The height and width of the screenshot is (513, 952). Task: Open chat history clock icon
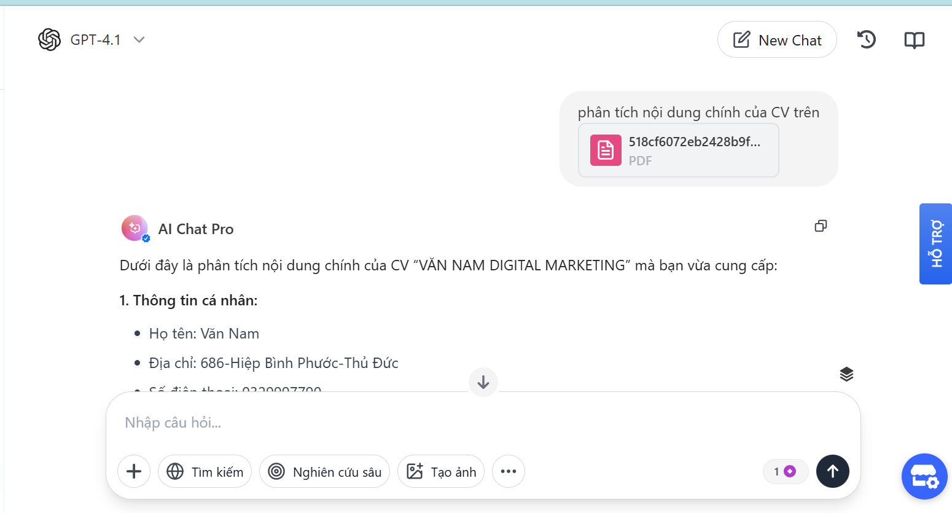(866, 40)
